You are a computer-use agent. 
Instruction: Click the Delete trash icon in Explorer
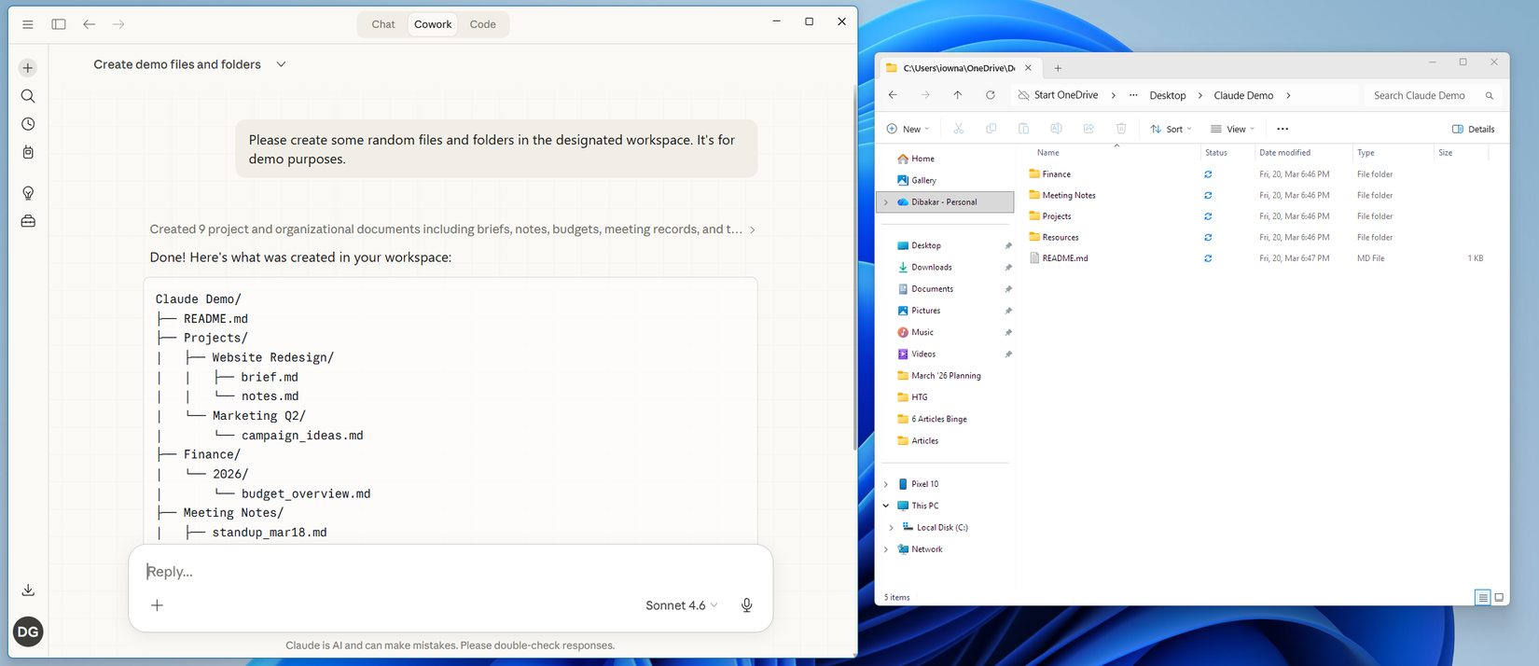(1121, 129)
